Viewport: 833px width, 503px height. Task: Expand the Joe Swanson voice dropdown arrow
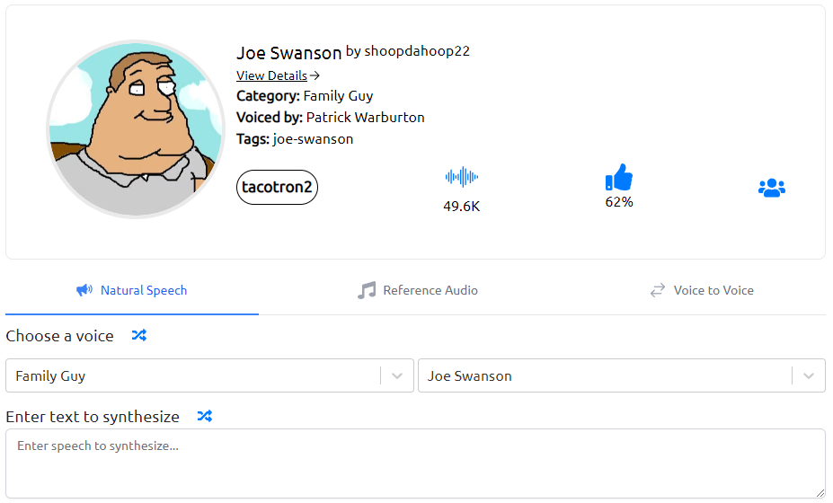(x=809, y=376)
